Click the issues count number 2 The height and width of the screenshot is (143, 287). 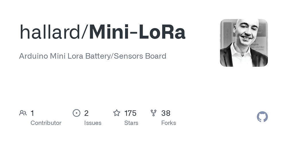point(86,113)
